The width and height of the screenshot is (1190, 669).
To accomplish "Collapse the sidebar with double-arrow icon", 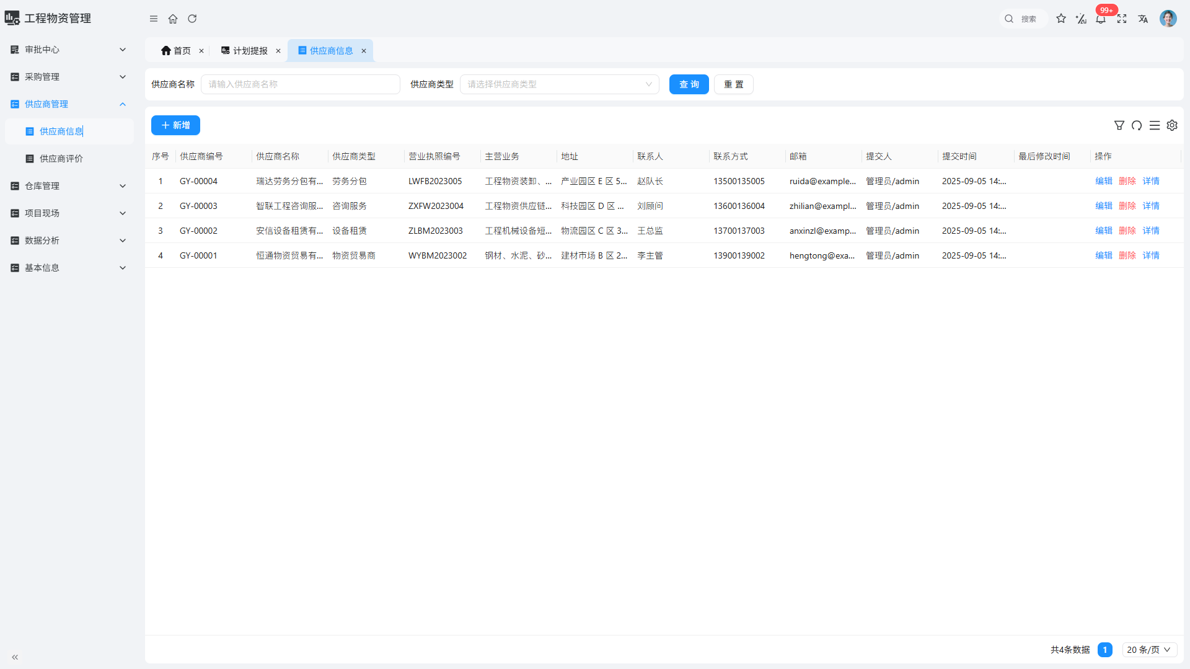I will (x=15, y=657).
